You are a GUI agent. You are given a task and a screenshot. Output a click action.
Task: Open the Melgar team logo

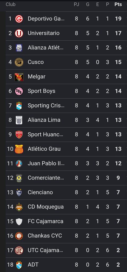point(19,77)
